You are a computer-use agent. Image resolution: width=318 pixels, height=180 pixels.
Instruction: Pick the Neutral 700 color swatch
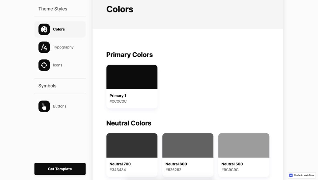coord(132,145)
